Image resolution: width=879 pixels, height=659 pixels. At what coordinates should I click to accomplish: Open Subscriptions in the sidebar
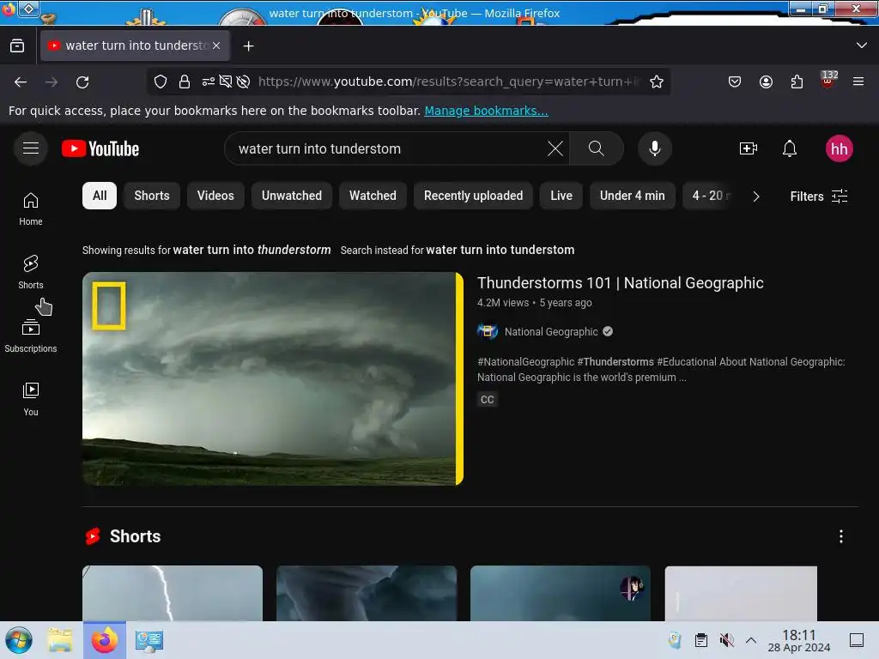click(x=31, y=336)
